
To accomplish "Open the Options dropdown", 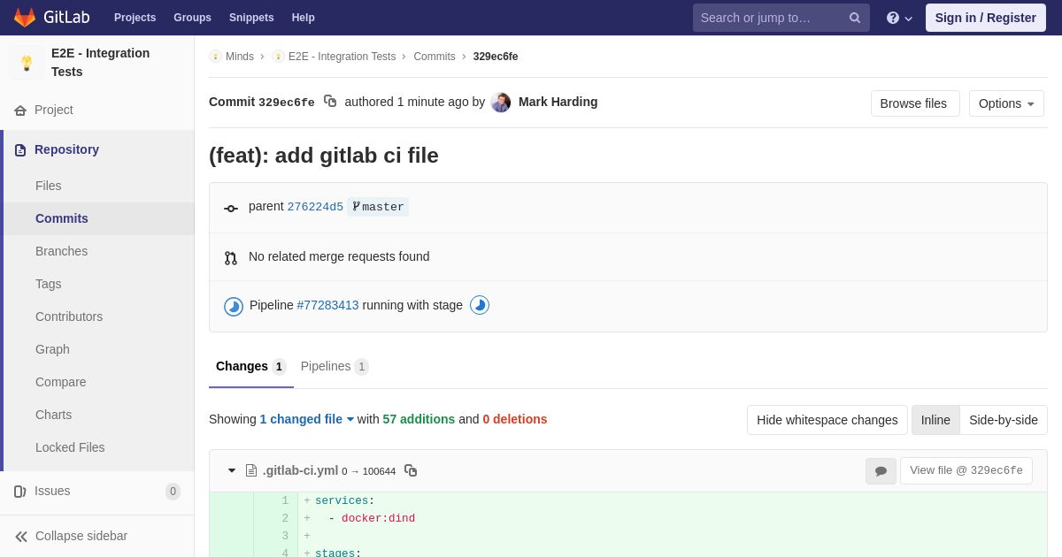I will [x=1006, y=103].
